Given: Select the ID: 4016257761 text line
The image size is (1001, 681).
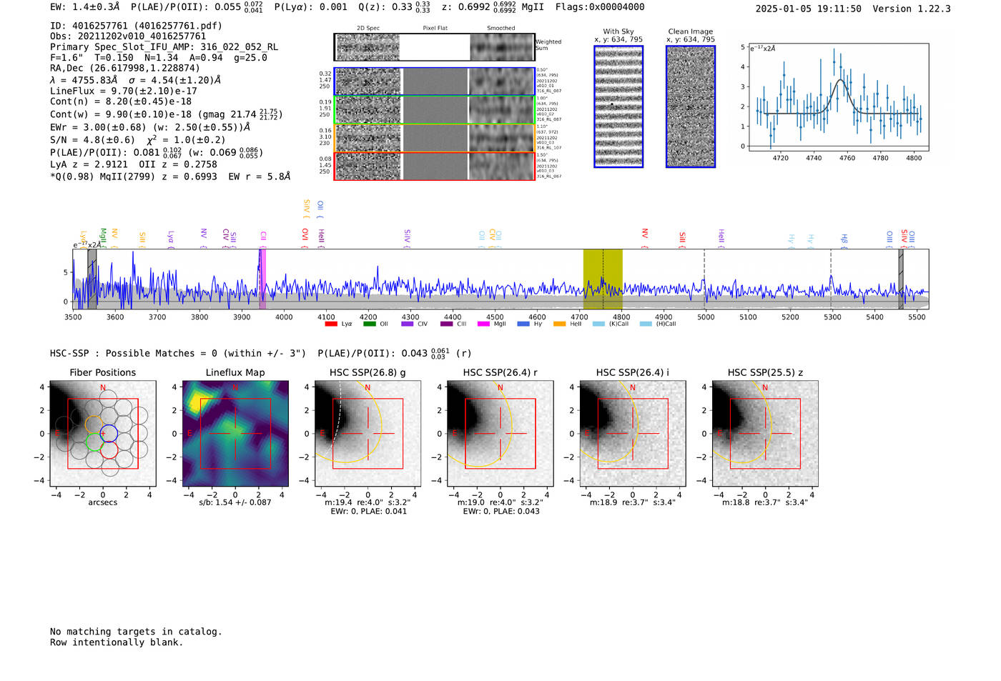Looking at the screenshot, I should point(136,26).
